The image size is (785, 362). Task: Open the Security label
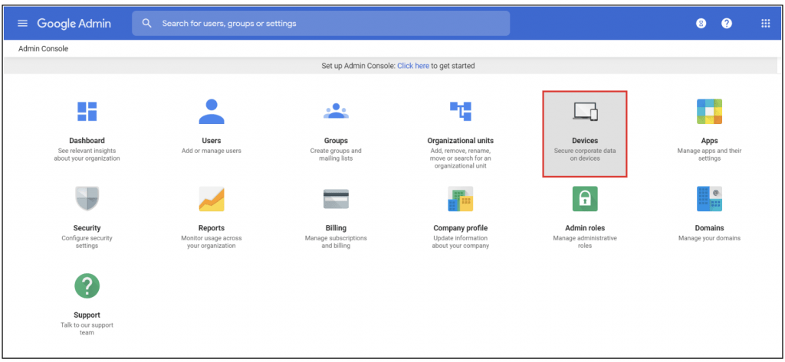pos(87,228)
